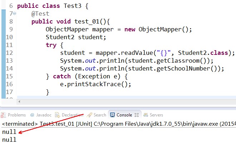Click the second null console output line
The width and height of the screenshot is (236, 146).
click(9, 140)
